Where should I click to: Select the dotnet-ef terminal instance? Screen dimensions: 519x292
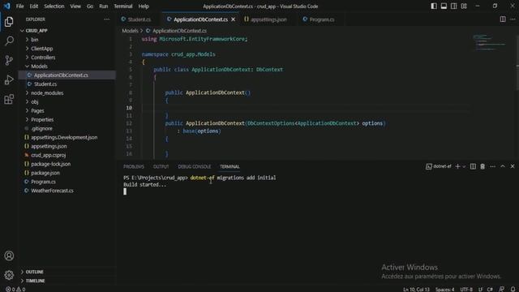tap(438, 166)
